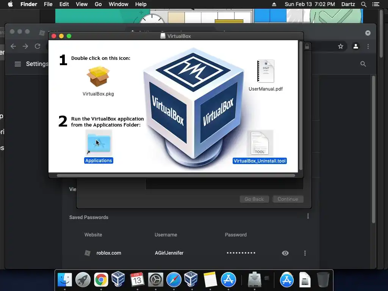Click the UserManual.pdf file name label
The image size is (388, 291).
266,89
